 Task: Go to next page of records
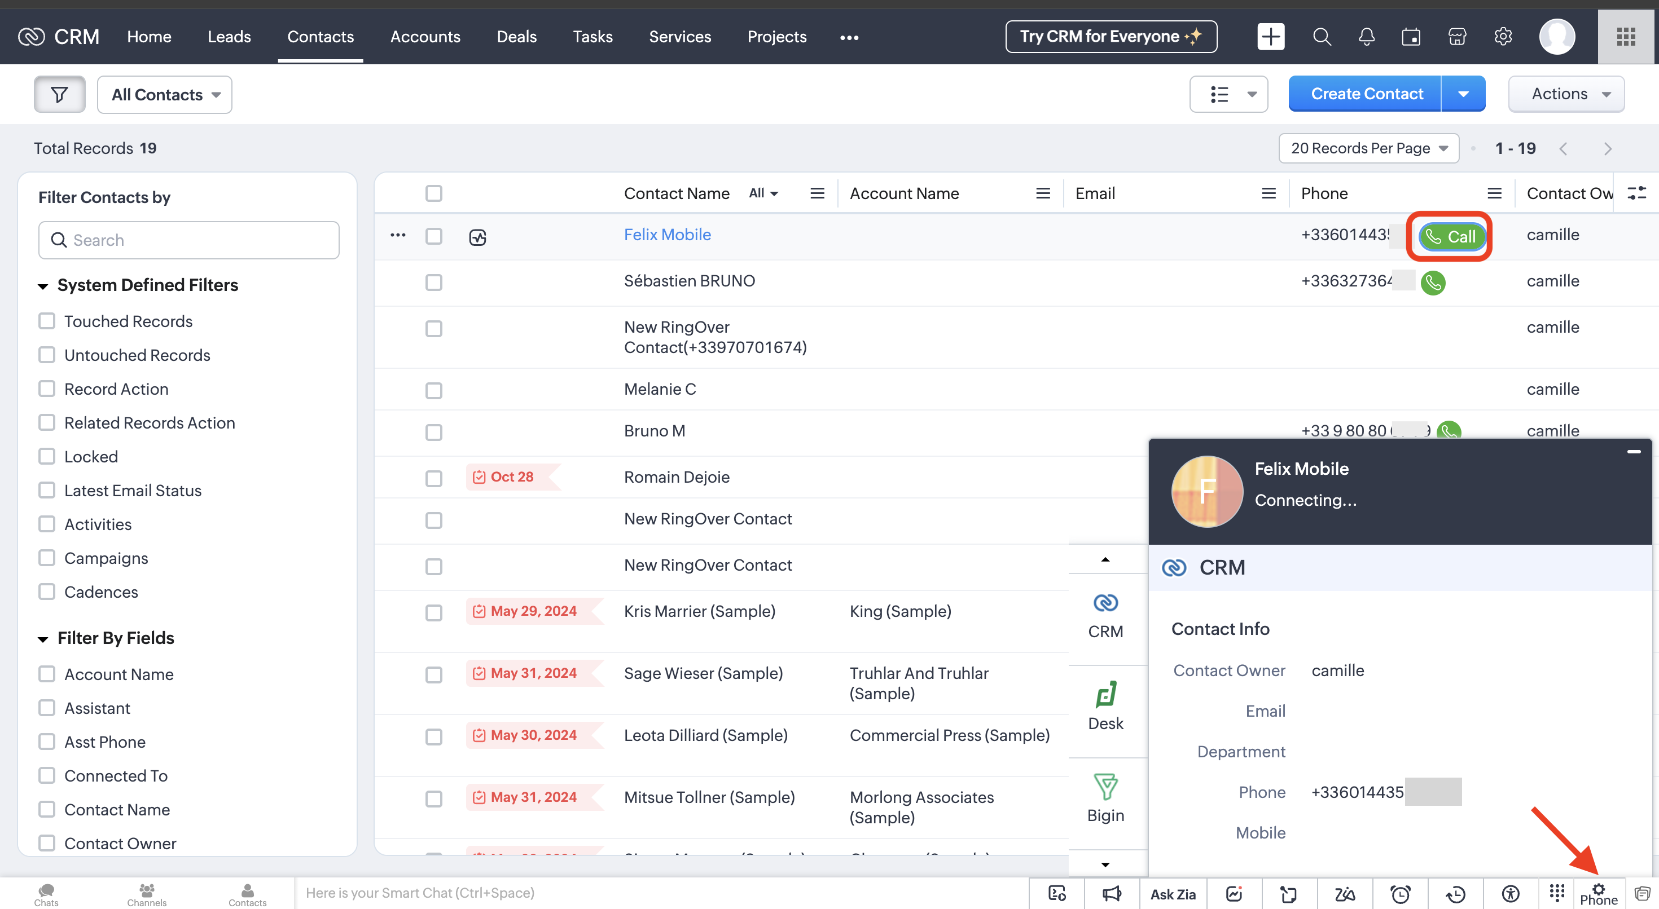point(1607,149)
